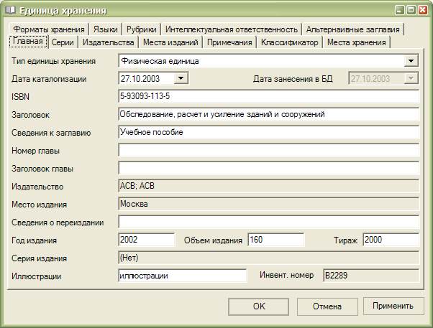The image size is (433, 328).
Task: Select the Языки tab
Action: (x=105, y=29)
